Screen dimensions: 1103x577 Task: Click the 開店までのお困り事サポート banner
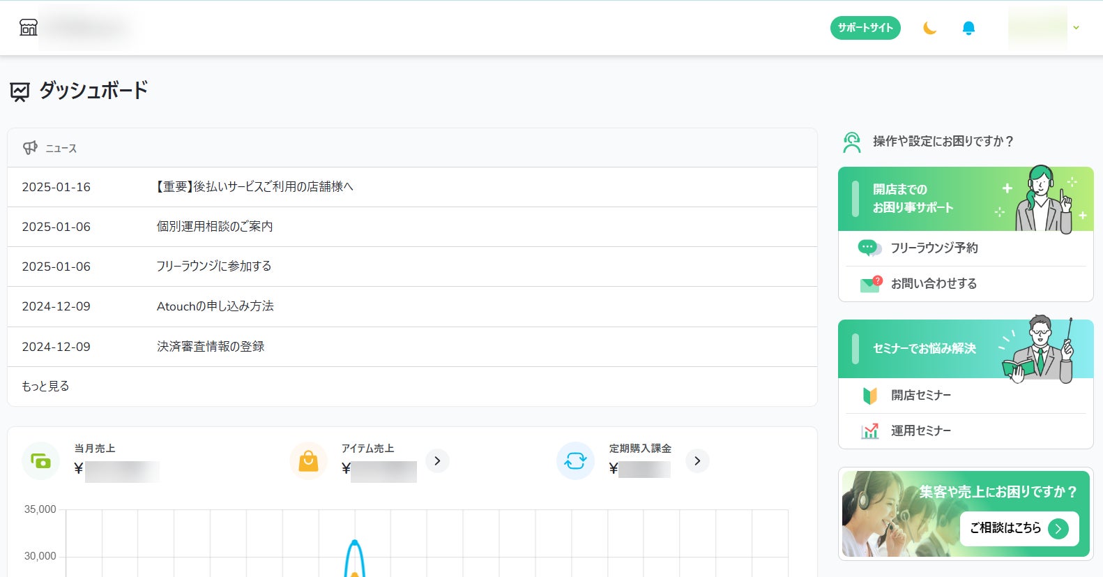pyautogui.click(x=966, y=199)
